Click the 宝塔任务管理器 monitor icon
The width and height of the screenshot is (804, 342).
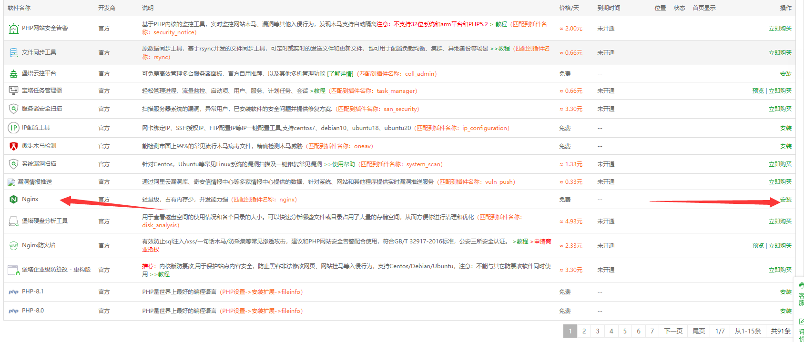click(x=13, y=91)
